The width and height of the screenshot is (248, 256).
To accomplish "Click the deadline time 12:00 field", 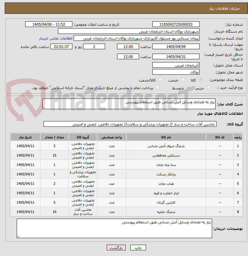I will pyautogui.click(x=128, y=47).
